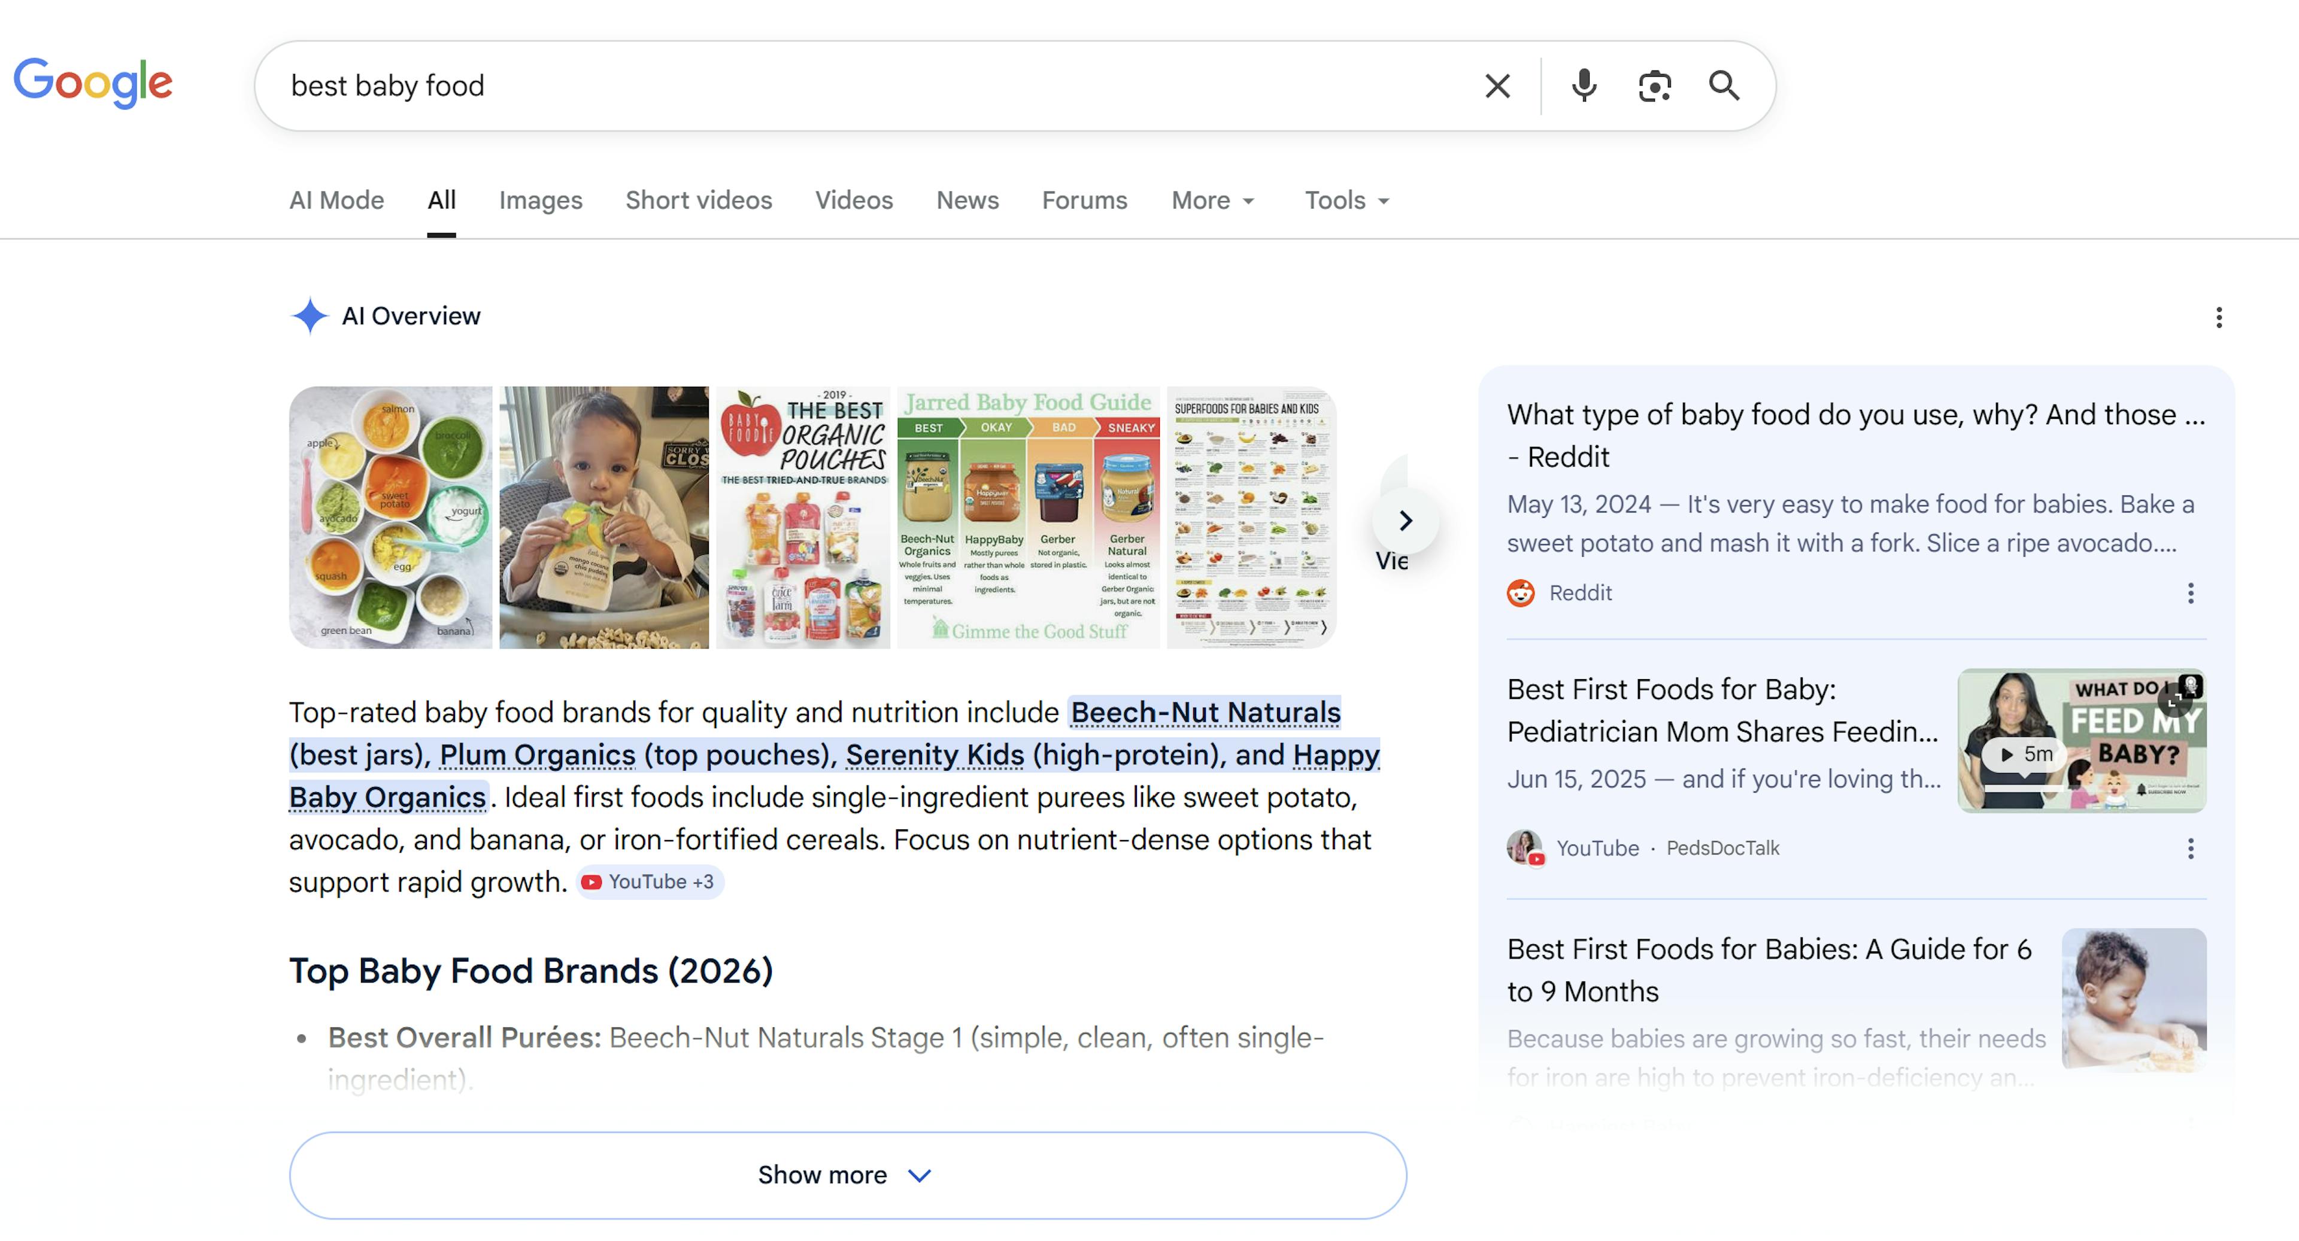2299x1241 pixels.
Task: Go to Google homepage via logo
Action: 93,82
